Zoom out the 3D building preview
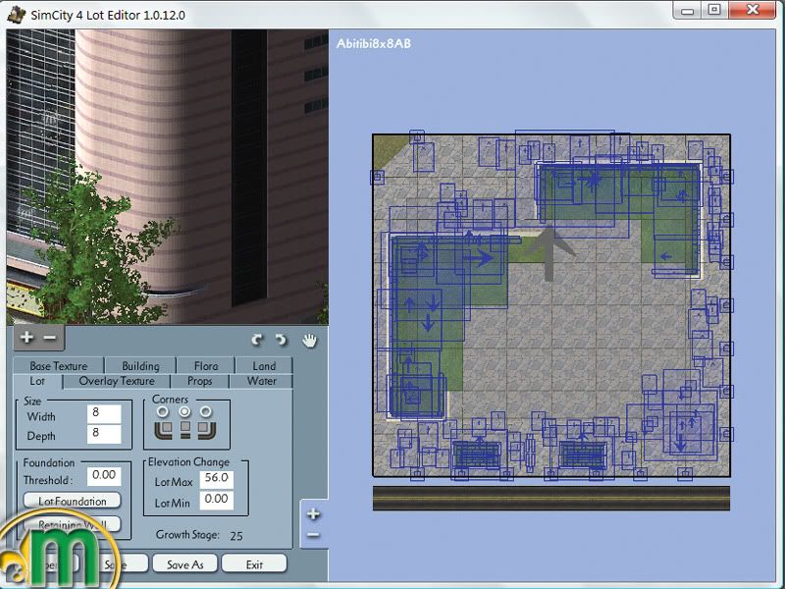 click(49, 338)
